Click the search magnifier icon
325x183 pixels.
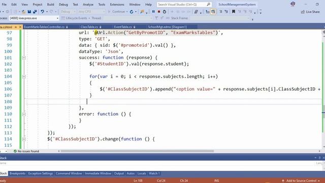point(209,5)
